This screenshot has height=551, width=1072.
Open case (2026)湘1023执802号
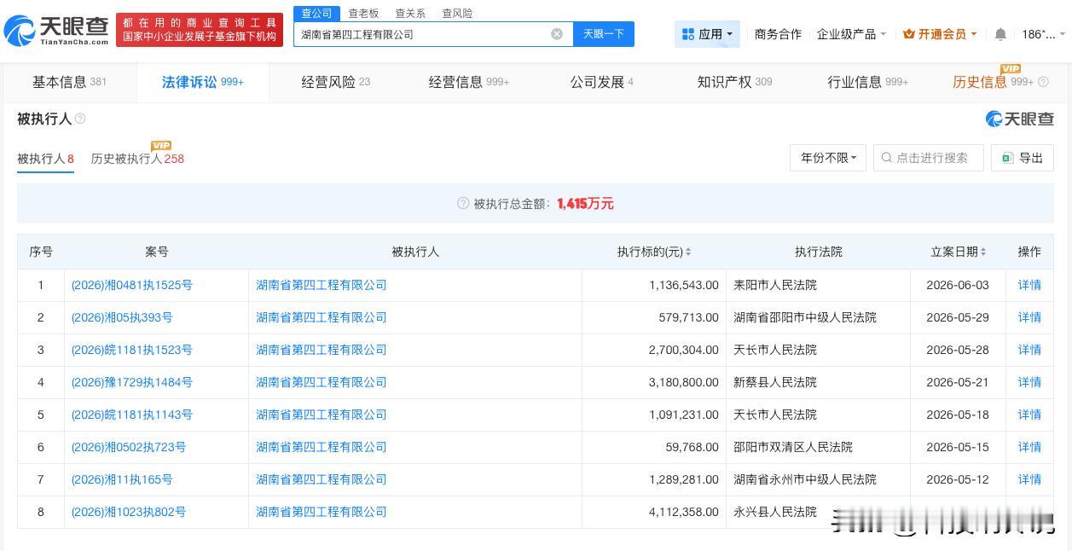[129, 512]
